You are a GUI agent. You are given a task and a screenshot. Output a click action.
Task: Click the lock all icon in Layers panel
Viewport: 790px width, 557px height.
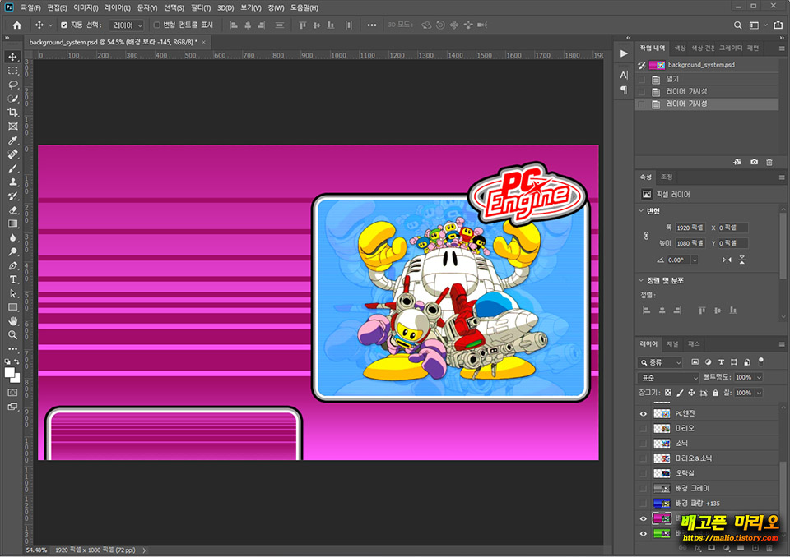click(x=716, y=393)
